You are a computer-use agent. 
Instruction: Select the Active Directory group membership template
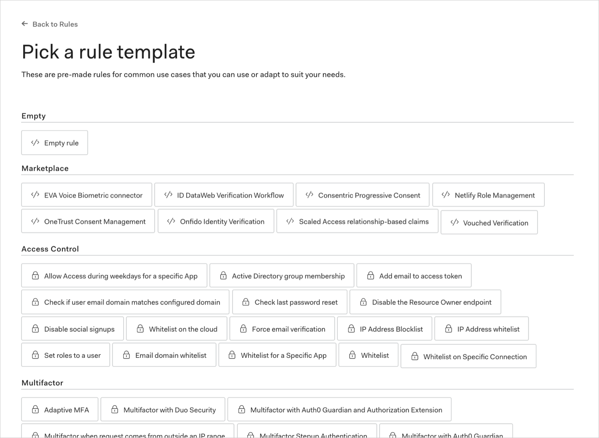pyautogui.click(x=282, y=275)
